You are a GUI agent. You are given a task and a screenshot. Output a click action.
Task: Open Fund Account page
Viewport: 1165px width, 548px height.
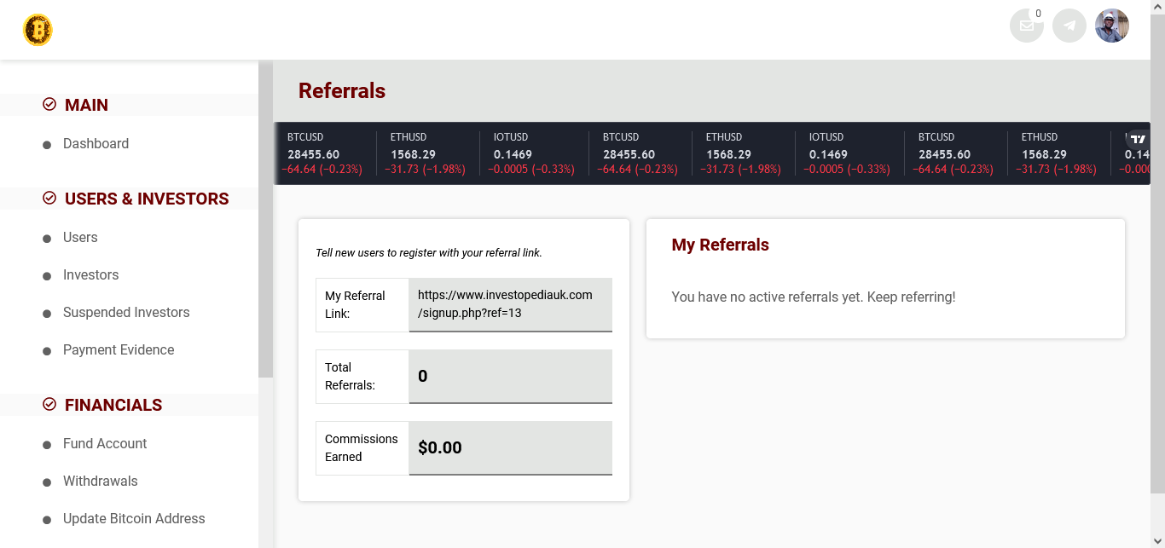click(105, 444)
